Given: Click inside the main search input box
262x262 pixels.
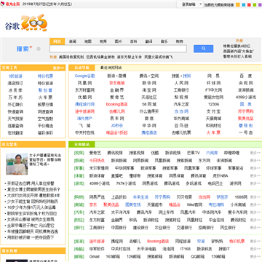Looking at the screenshot, I should point(118,49).
